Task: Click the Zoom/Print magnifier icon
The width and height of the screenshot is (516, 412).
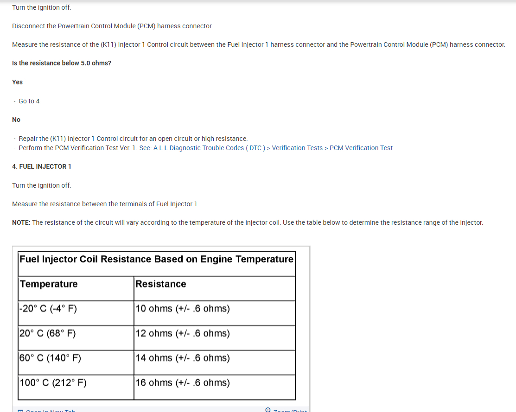Action: tap(268, 410)
